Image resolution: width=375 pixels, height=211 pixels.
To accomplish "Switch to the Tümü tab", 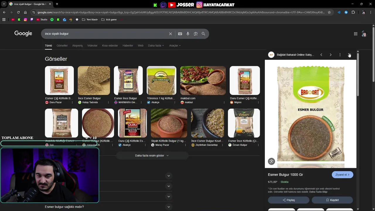I will coord(48,45).
